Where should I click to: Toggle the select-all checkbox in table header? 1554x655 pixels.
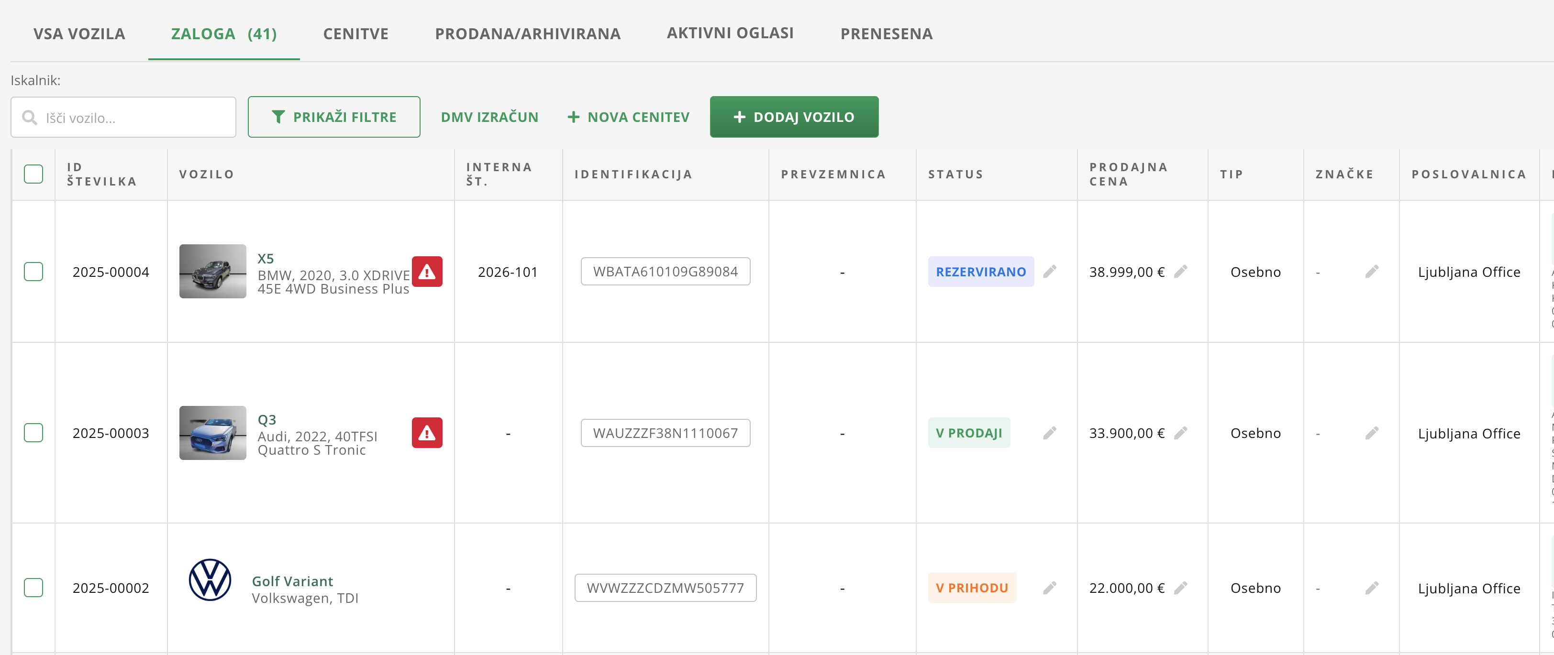tap(33, 174)
